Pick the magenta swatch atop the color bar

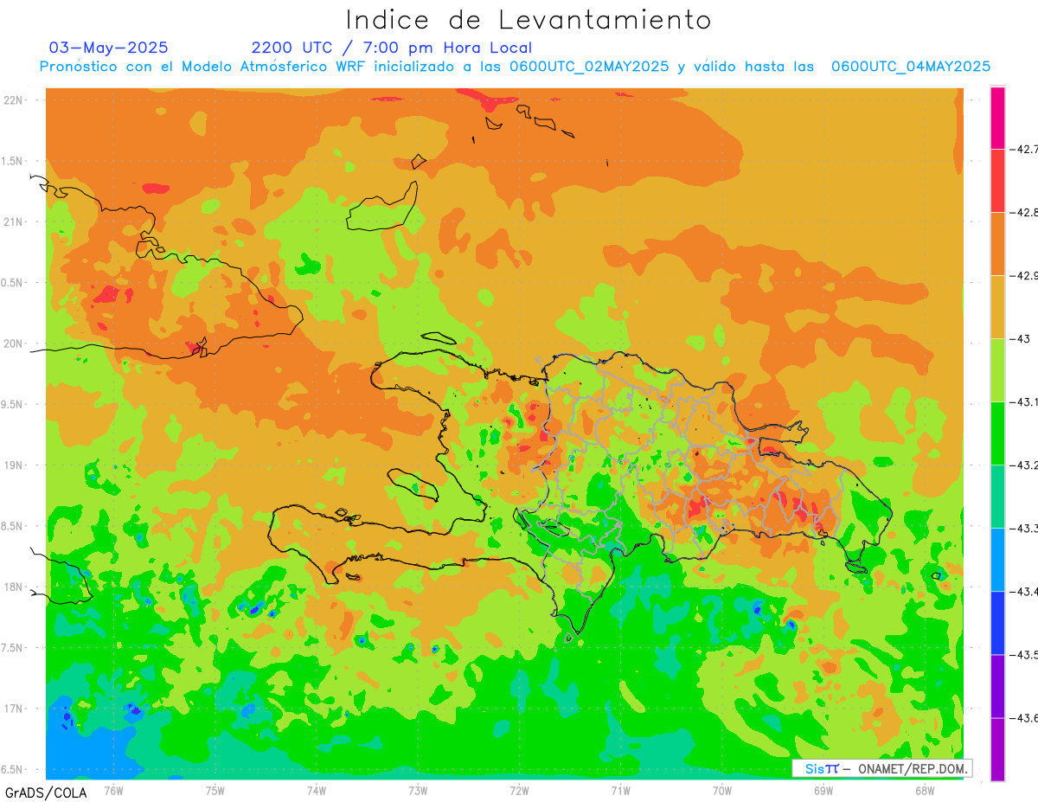pyautogui.click(x=997, y=118)
